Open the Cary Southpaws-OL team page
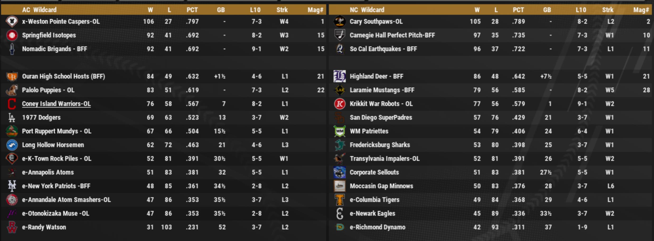The image size is (654, 241). [376, 22]
